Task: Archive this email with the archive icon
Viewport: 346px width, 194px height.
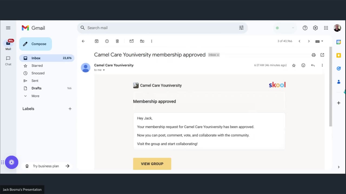Action: point(97,41)
